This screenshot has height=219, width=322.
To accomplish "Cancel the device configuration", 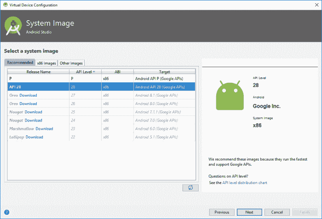I will pos(277,212).
